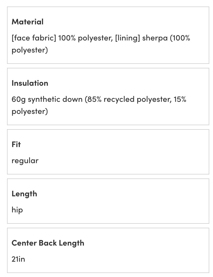Click '85% recycled polyester' text

[128, 100]
